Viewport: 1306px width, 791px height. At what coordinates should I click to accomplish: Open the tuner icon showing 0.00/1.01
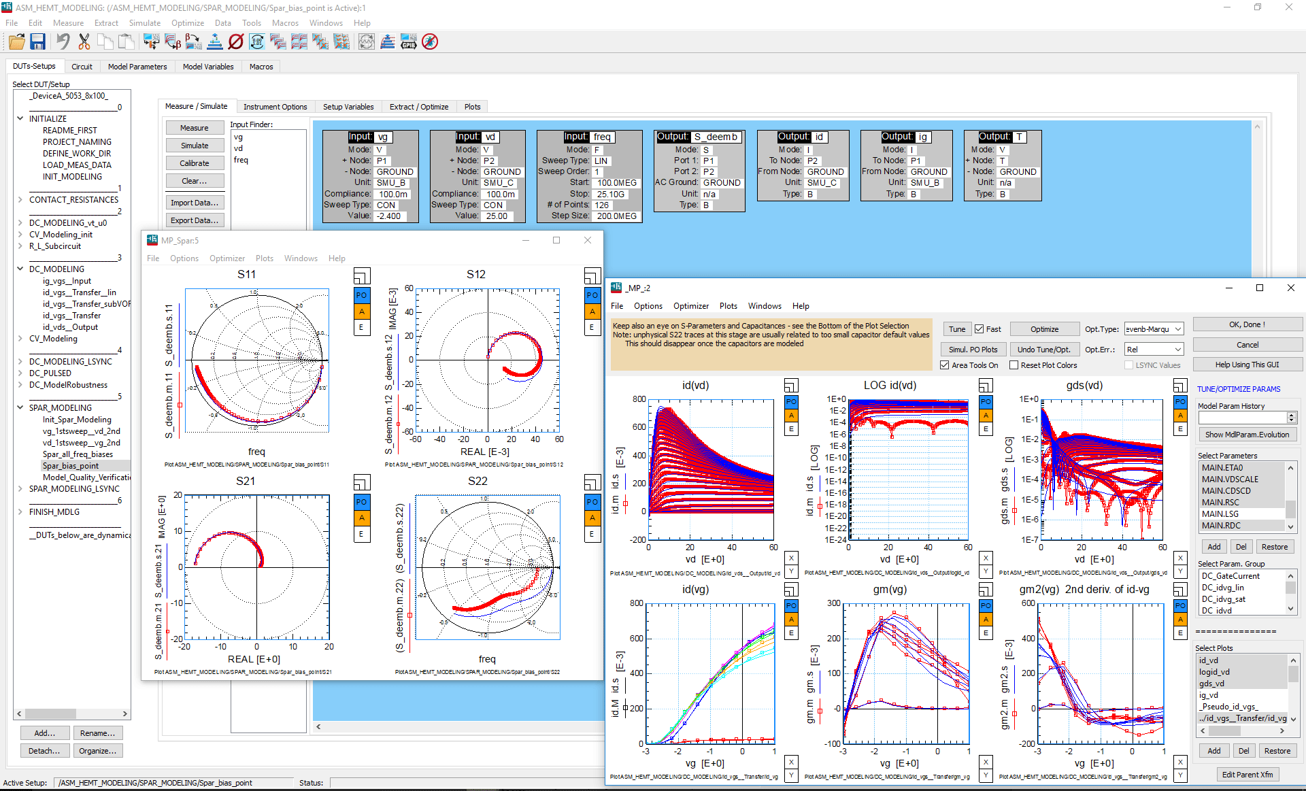pyautogui.click(x=257, y=41)
